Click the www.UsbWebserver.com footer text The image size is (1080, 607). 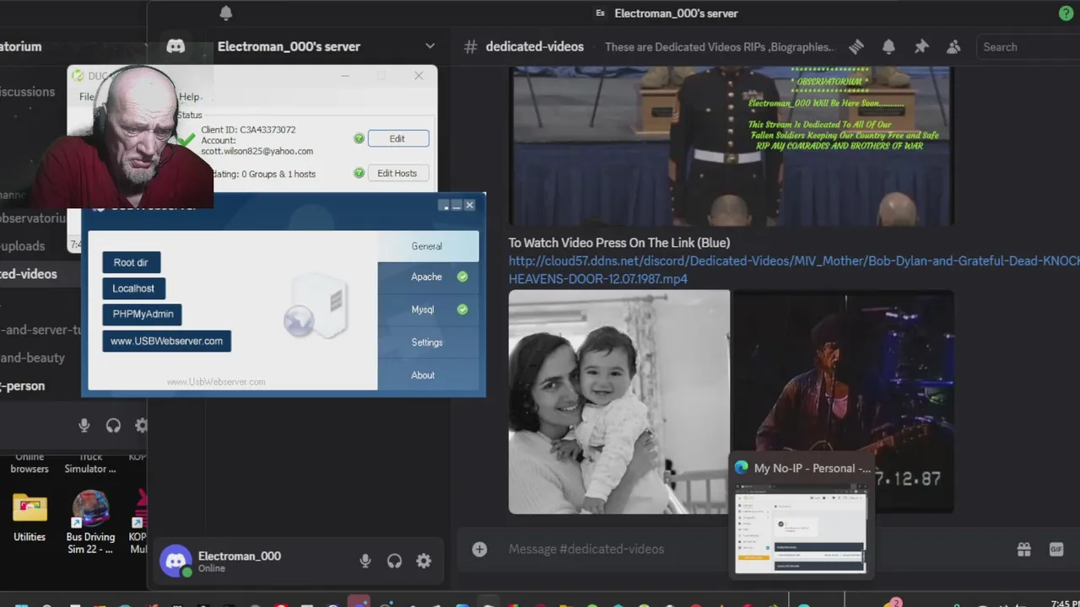tap(216, 382)
